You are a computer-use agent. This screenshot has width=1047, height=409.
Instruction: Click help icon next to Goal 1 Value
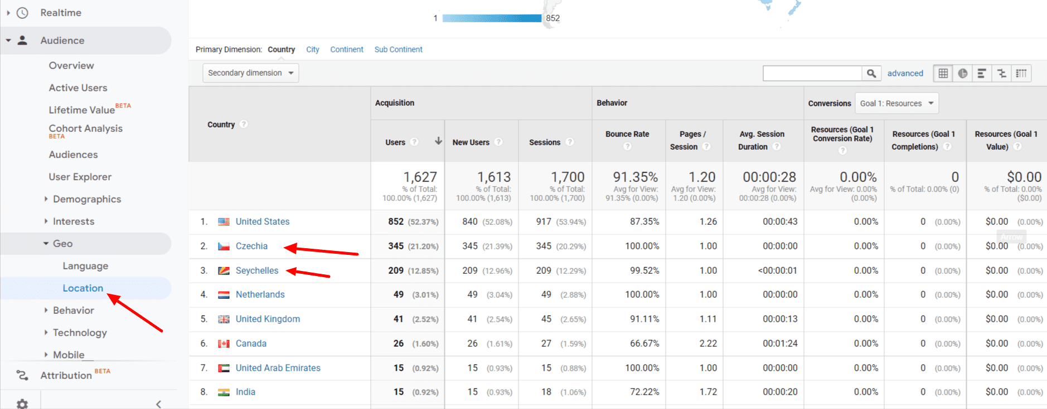click(1017, 146)
